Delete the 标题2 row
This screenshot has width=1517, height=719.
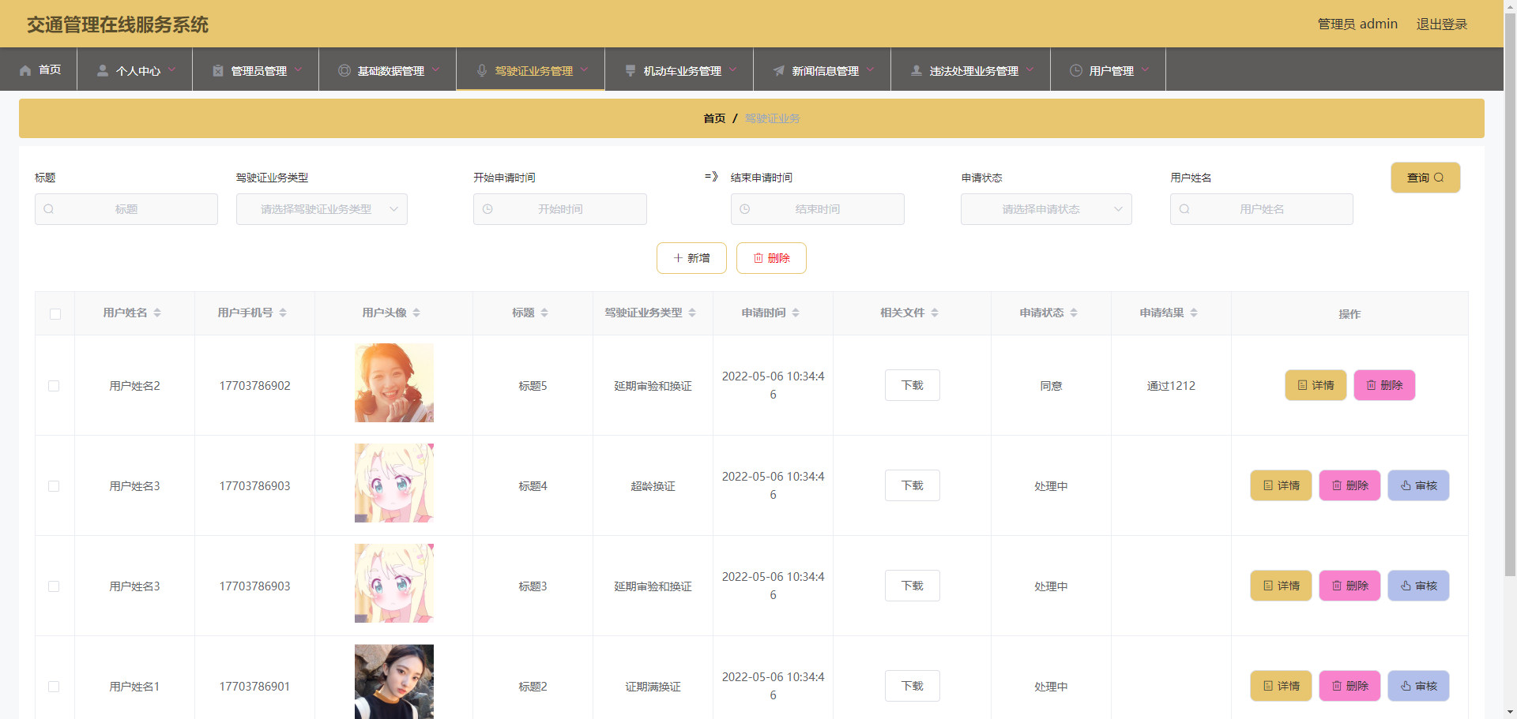click(x=1349, y=686)
